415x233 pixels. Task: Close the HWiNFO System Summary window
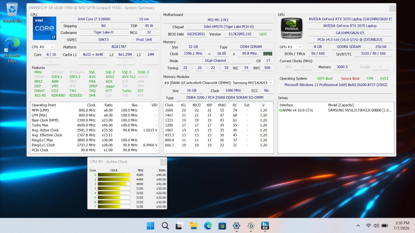tap(392, 8)
